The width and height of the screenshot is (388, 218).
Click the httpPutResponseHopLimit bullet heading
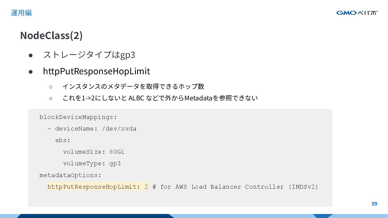[x=96, y=71]
